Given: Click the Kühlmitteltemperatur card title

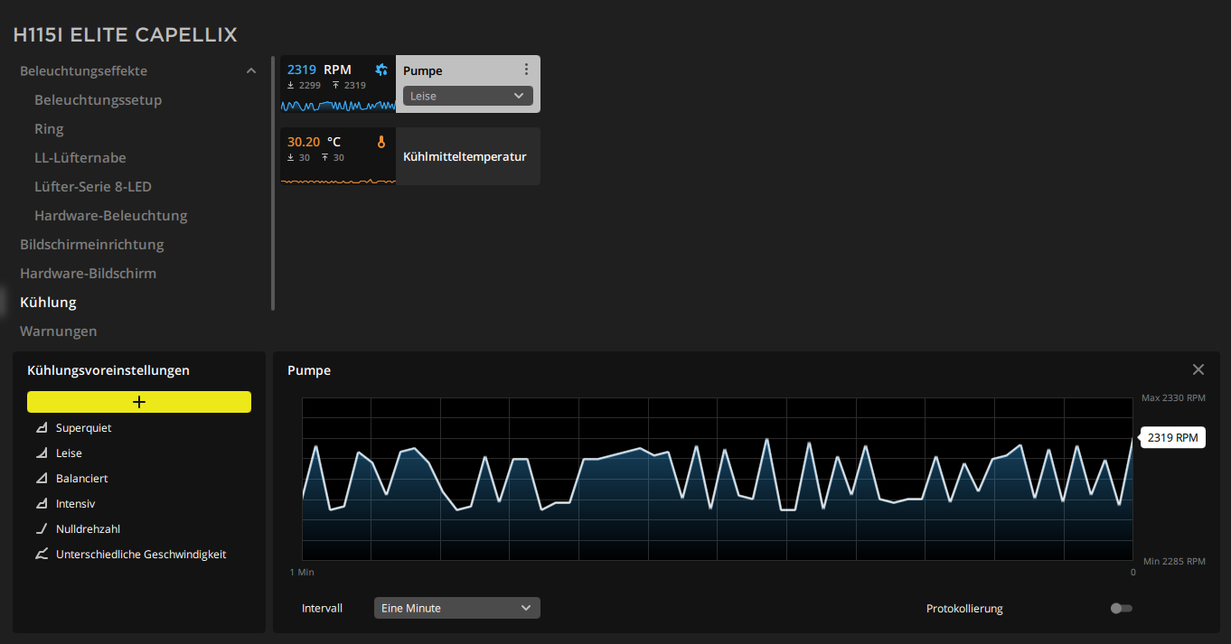Looking at the screenshot, I should pos(465,156).
